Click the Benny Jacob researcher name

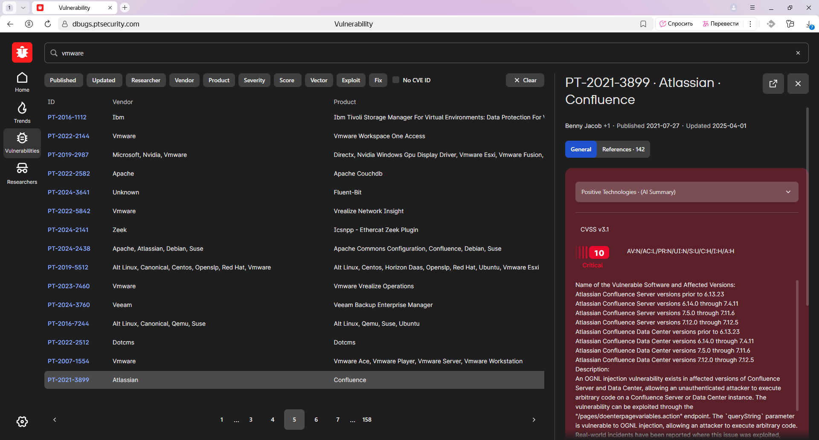583,126
